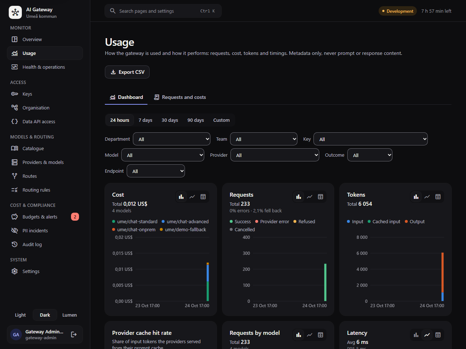The image size is (466, 349).
Task: Select the 90 days time range
Action: [x=196, y=120]
